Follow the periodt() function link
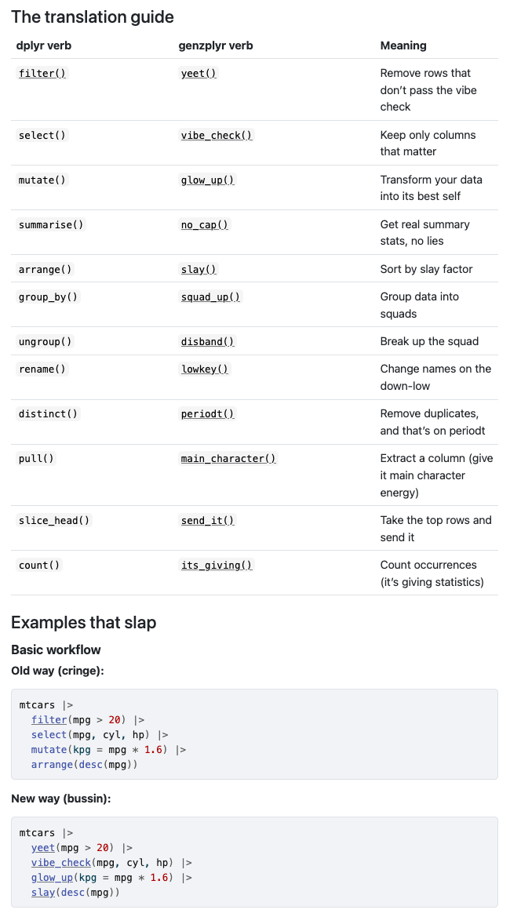 [x=207, y=413]
